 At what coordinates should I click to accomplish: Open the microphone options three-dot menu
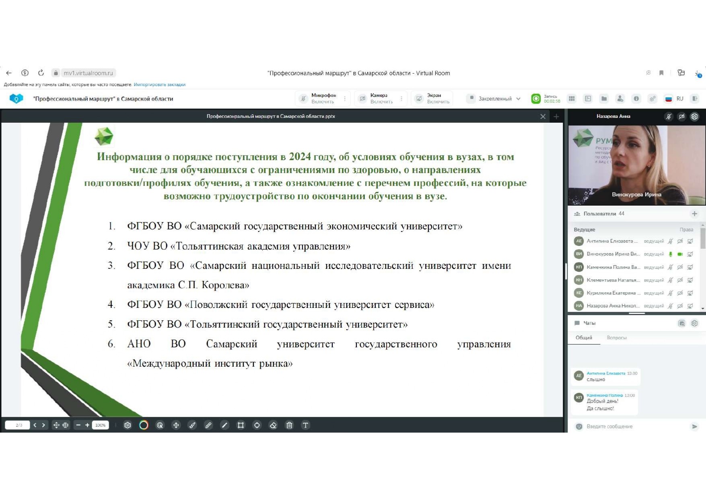[x=345, y=99]
